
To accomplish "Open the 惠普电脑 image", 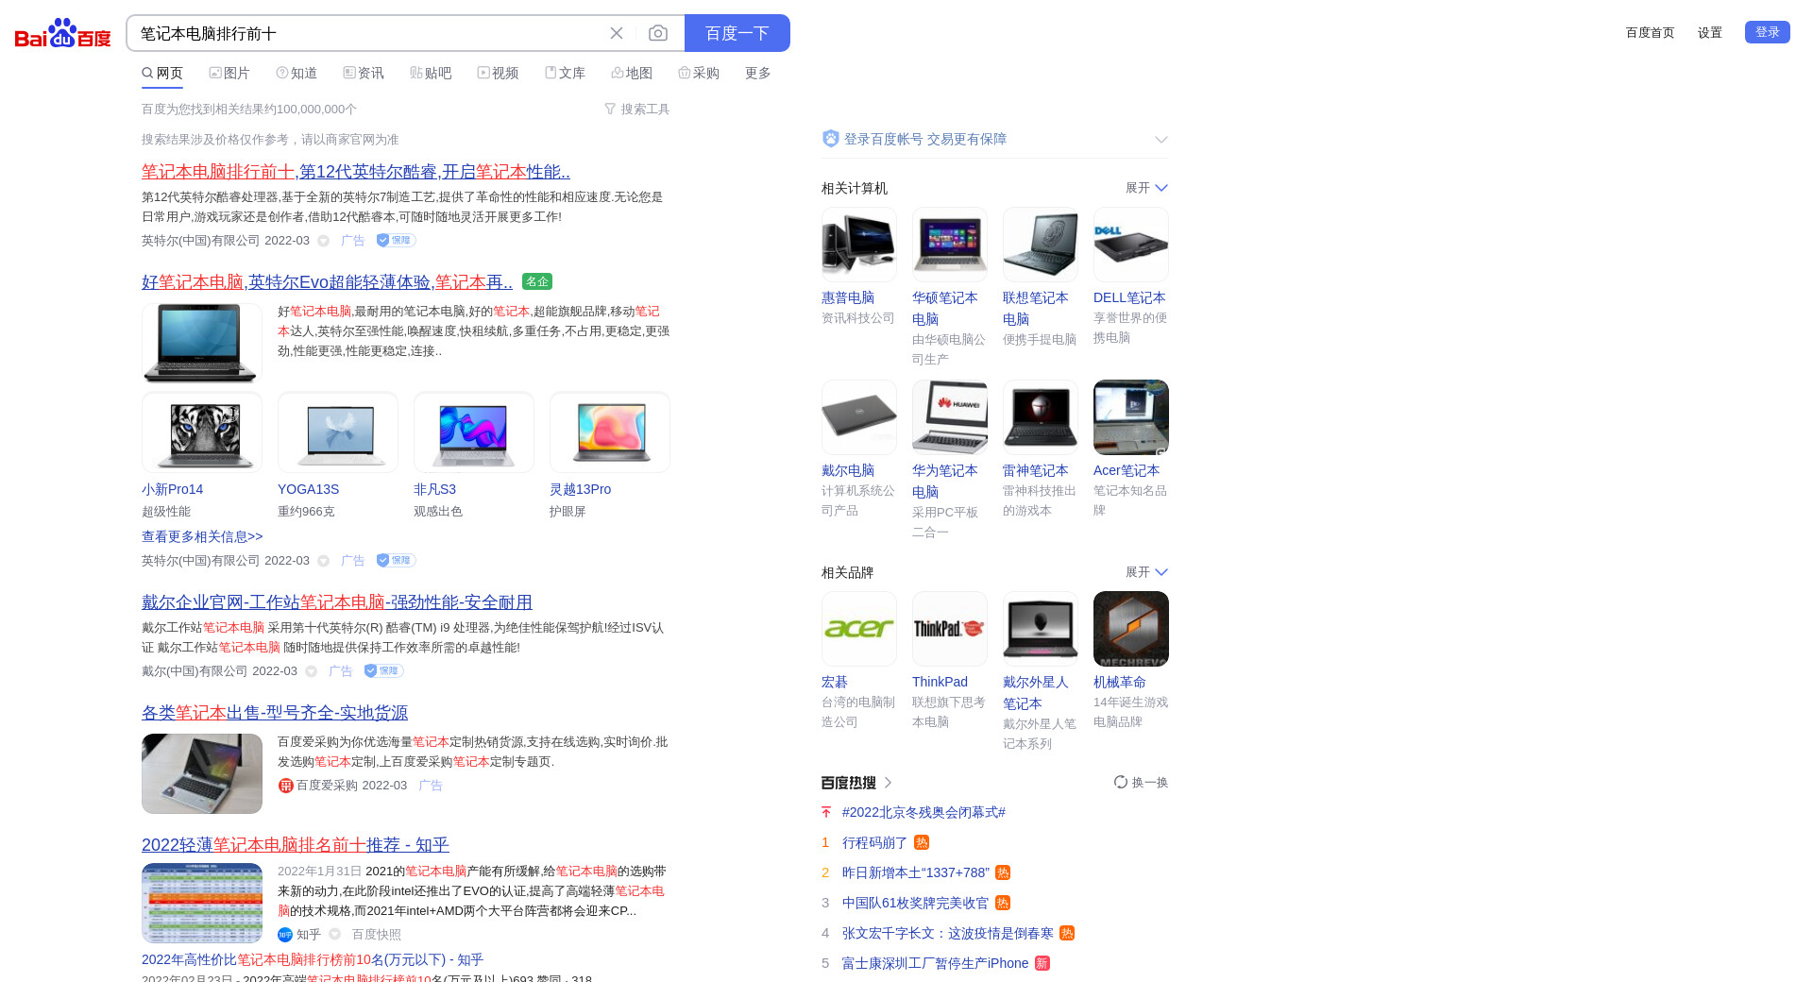I will (859, 245).
